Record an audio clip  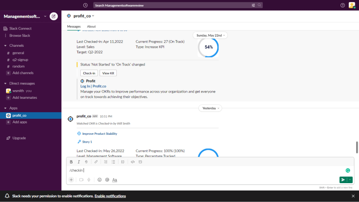pyautogui.click(x=89, y=180)
